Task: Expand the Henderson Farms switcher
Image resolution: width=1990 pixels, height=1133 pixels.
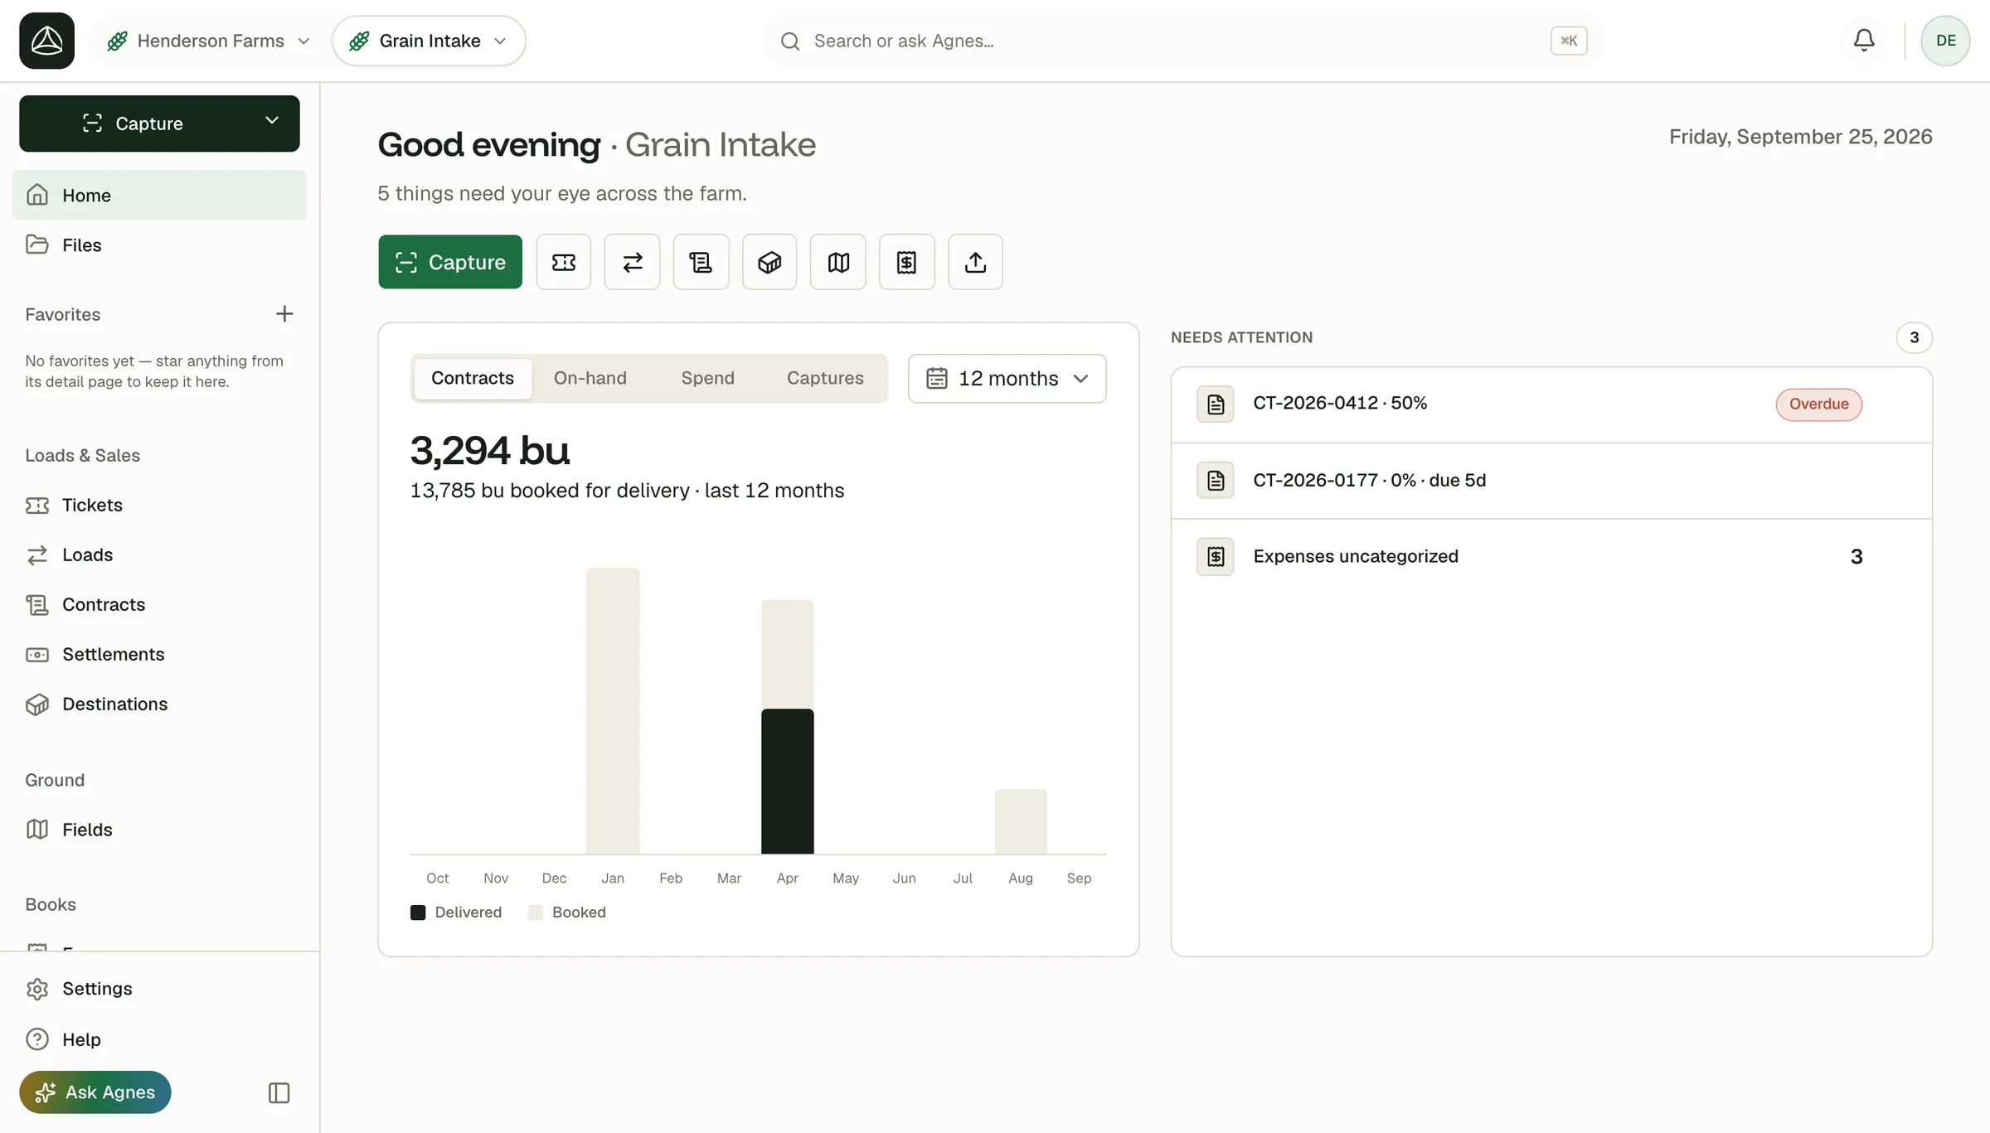Action: pyautogui.click(x=209, y=41)
